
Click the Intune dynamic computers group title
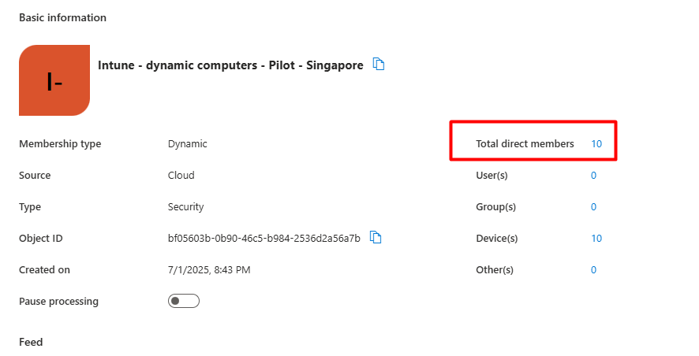coord(230,65)
